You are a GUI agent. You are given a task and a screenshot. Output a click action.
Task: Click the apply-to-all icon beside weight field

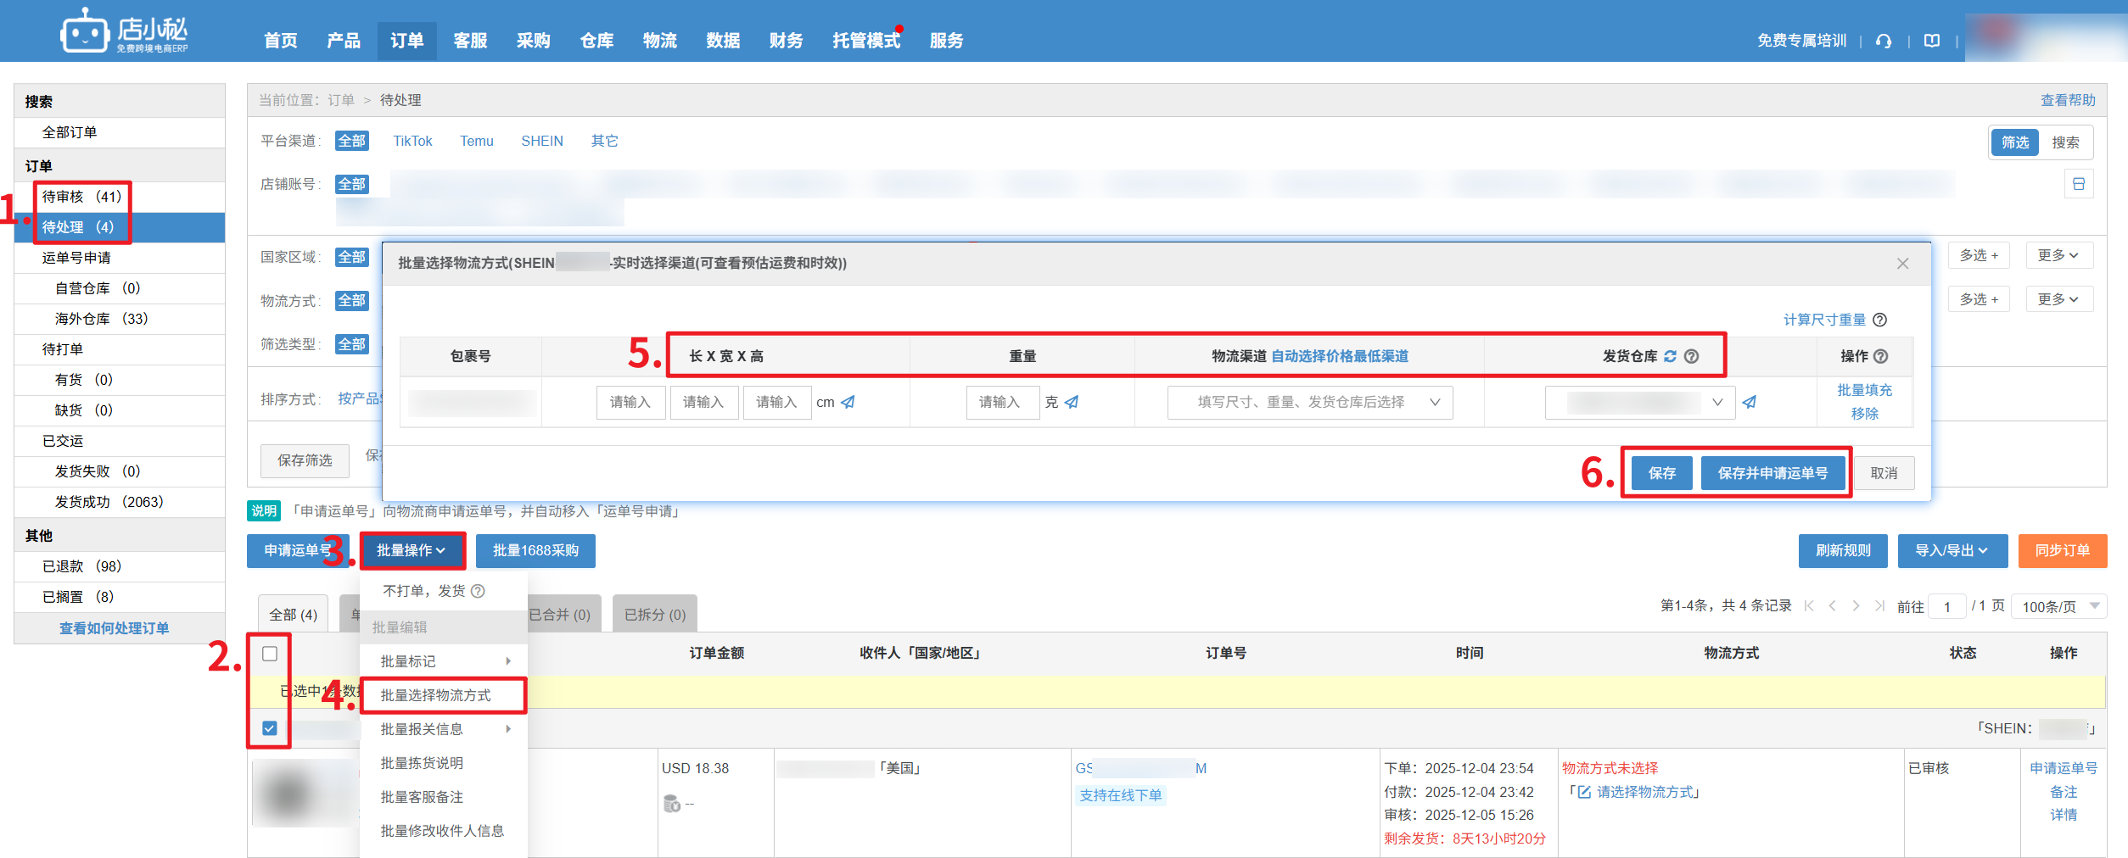click(x=1072, y=402)
